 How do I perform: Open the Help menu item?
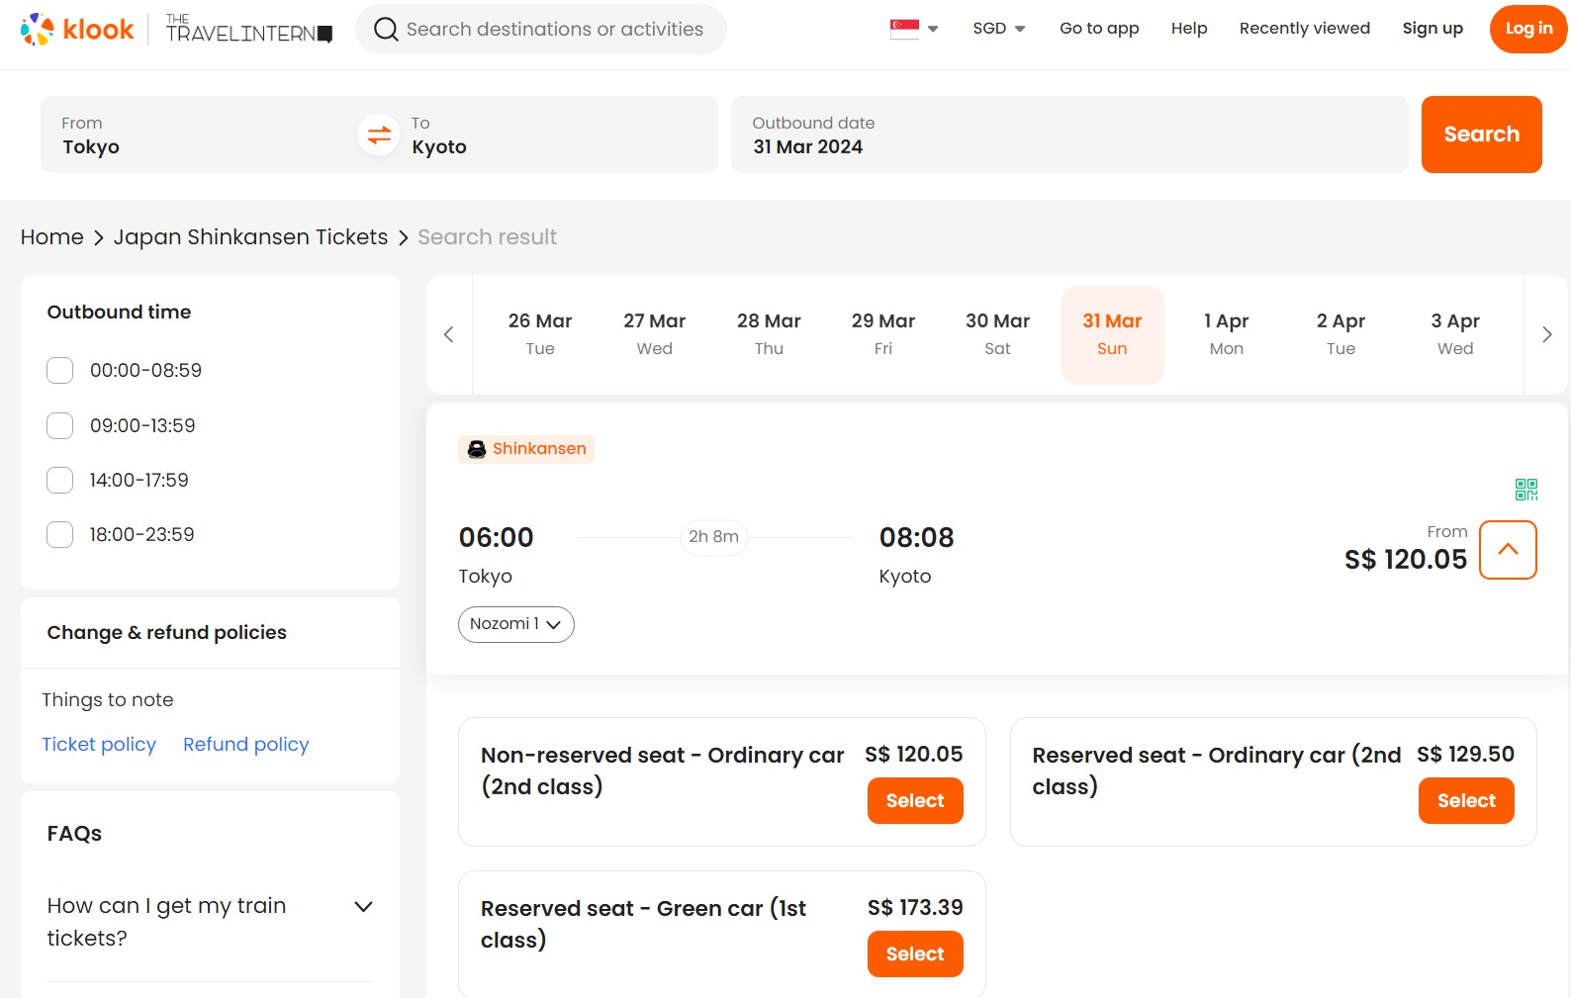coord(1189,29)
